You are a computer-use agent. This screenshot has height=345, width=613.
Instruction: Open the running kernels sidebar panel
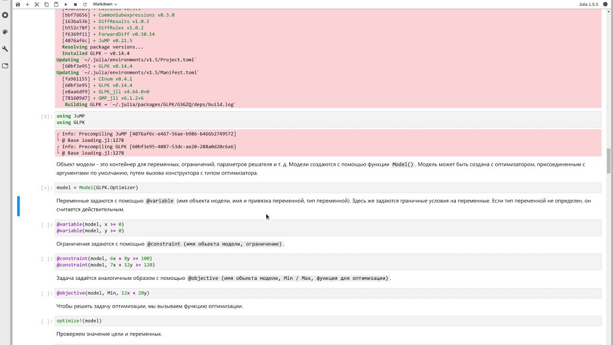pos(5,15)
